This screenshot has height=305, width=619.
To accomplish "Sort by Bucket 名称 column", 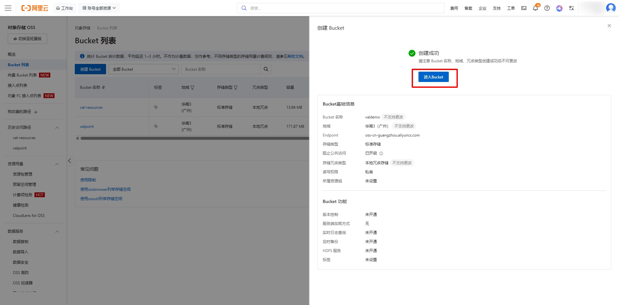I will [x=103, y=87].
